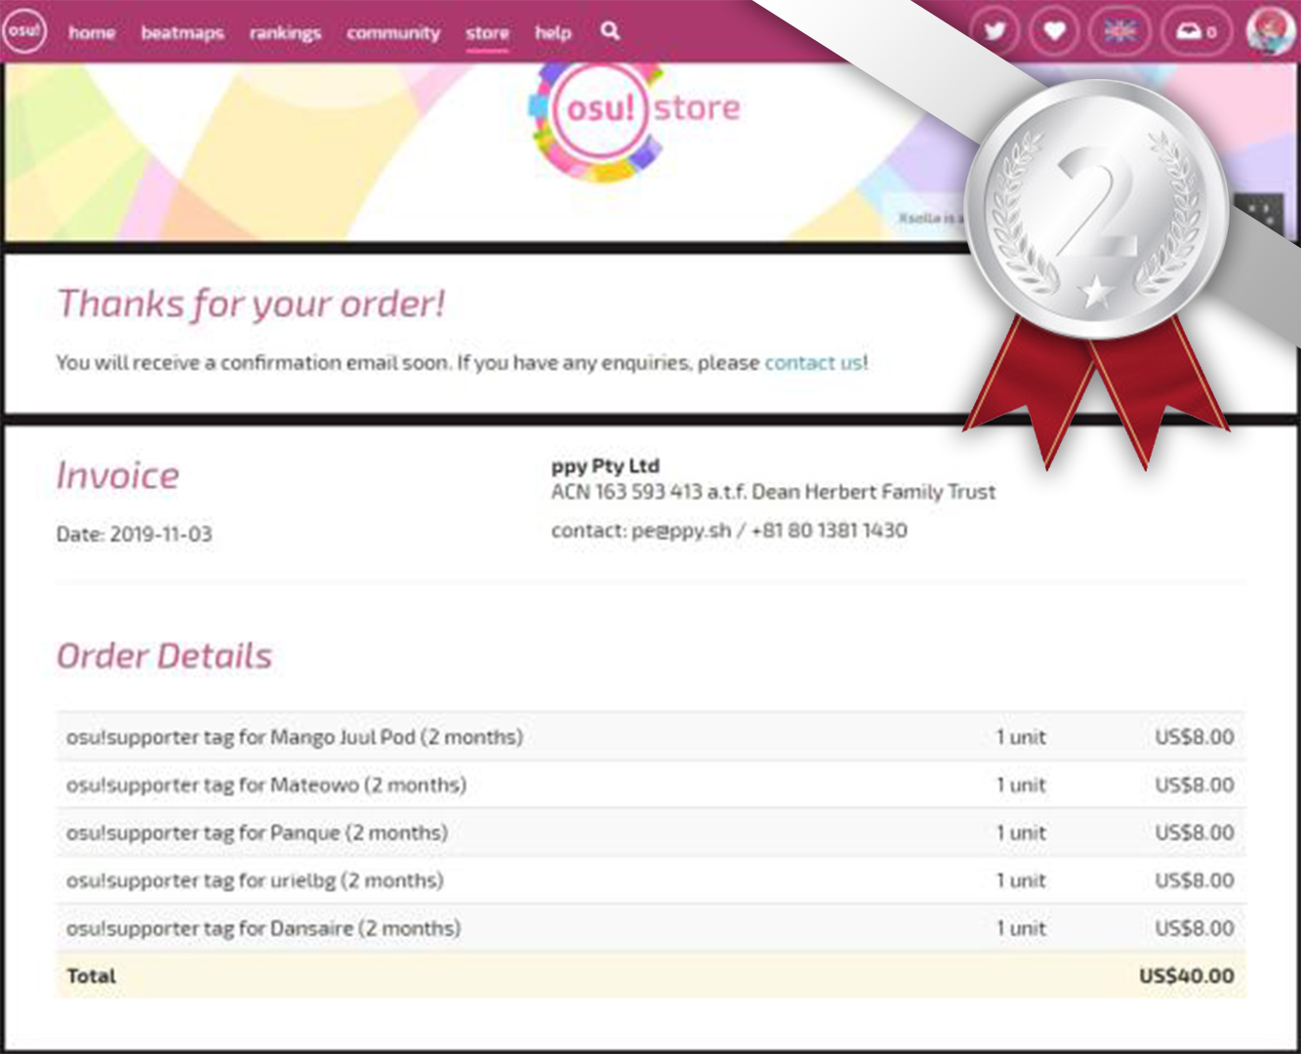
Task: Select the Mango Juul Pod supporter tag row
Action: (651, 737)
